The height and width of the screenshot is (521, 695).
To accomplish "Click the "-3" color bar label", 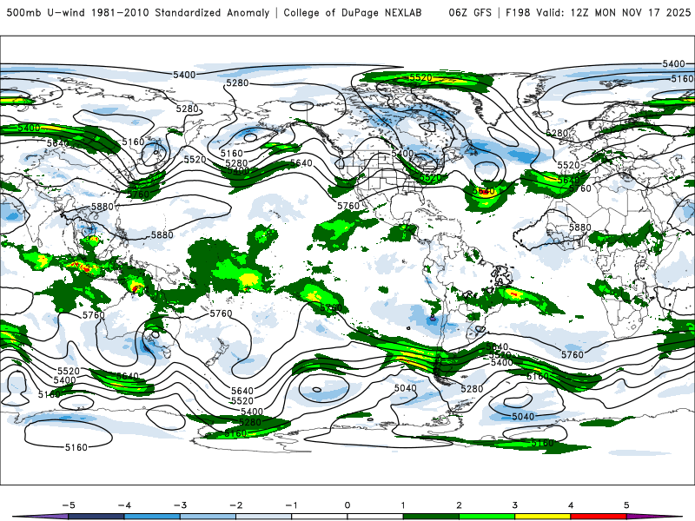I will pos(180,505).
